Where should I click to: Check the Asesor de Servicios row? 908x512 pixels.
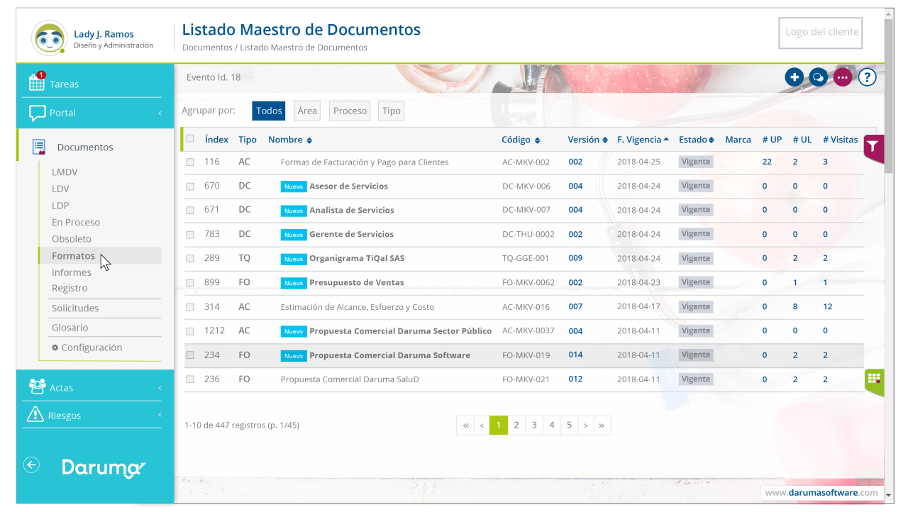189,187
